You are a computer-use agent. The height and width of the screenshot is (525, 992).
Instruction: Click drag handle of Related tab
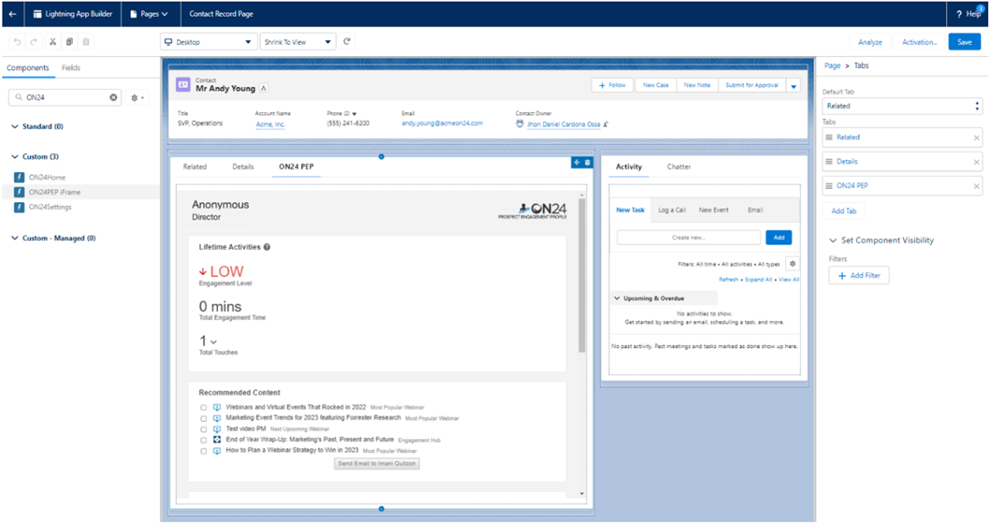(x=829, y=138)
